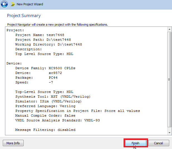Viewport: 172px width, 149px height.
Task: Click the 'Project Path: D:\test7448' line
Action: (x=43, y=40)
